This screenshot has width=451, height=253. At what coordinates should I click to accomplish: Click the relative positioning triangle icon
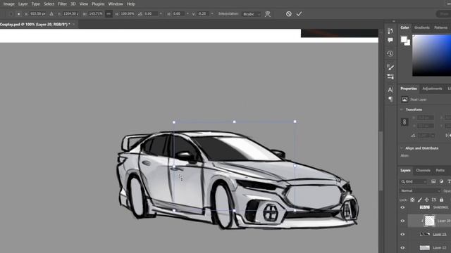click(x=51, y=14)
